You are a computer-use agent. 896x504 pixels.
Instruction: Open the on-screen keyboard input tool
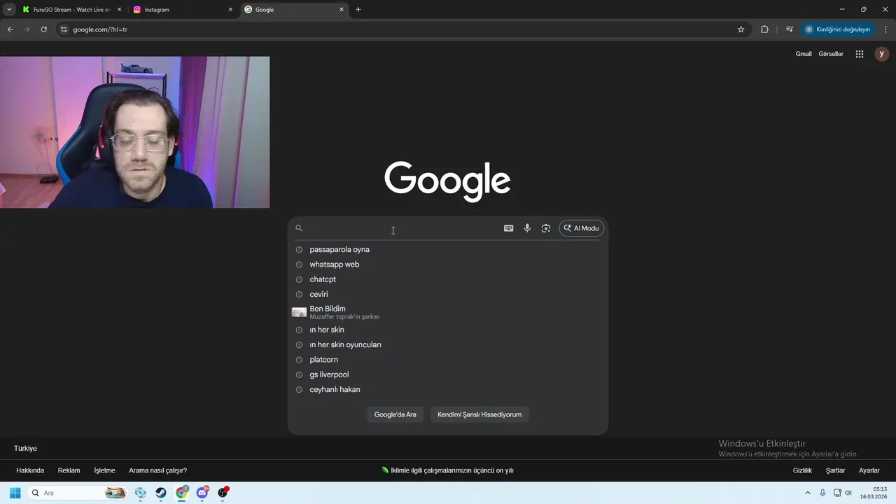point(509,228)
